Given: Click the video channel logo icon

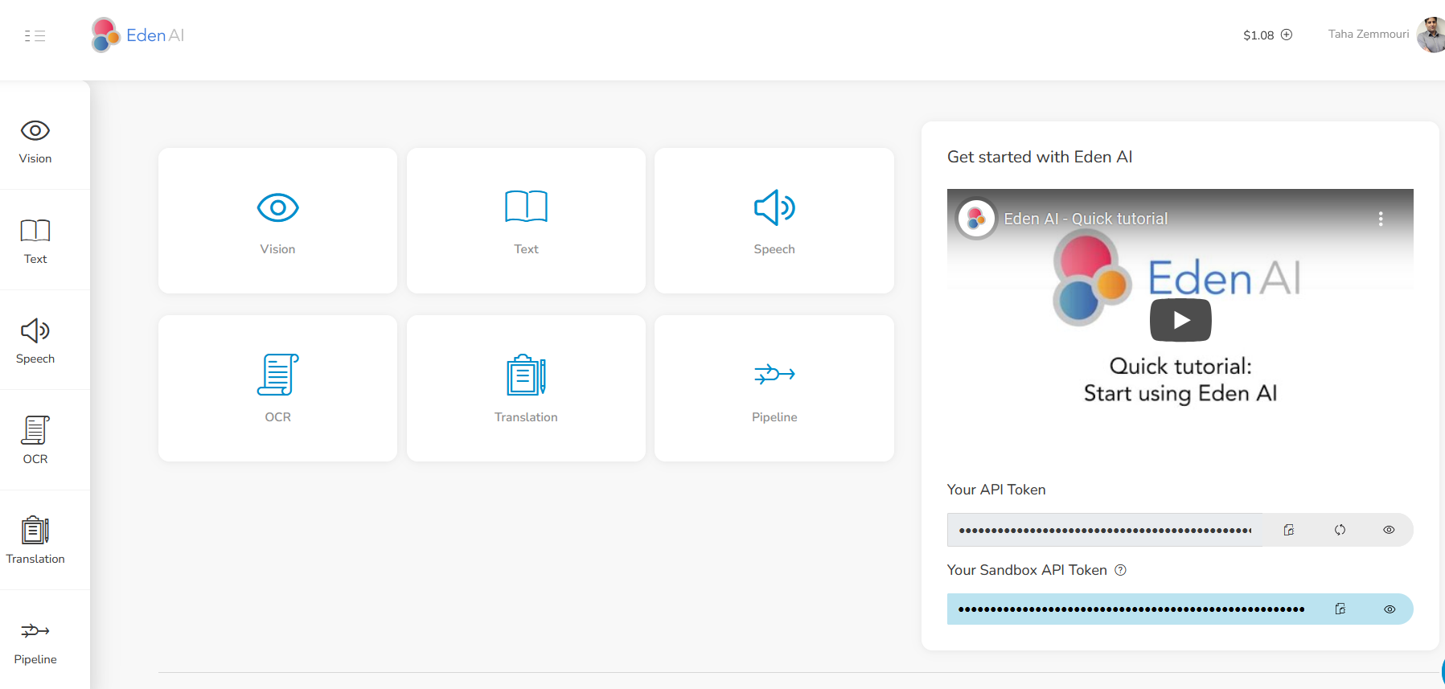Looking at the screenshot, I should pos(976,219).
